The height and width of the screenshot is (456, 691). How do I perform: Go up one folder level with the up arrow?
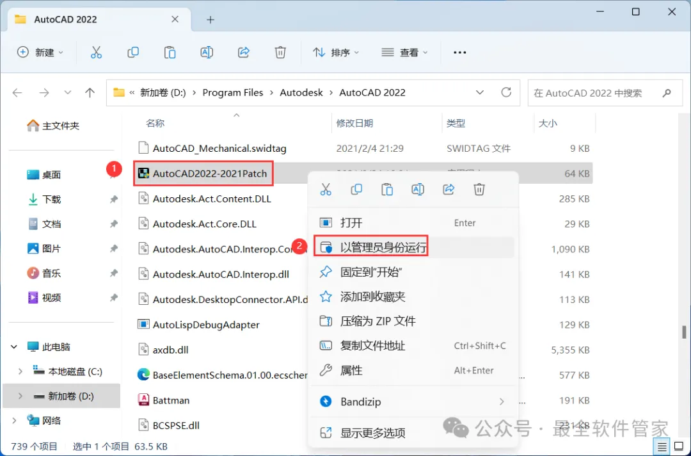pyautogui.click(x=90, y=93)
